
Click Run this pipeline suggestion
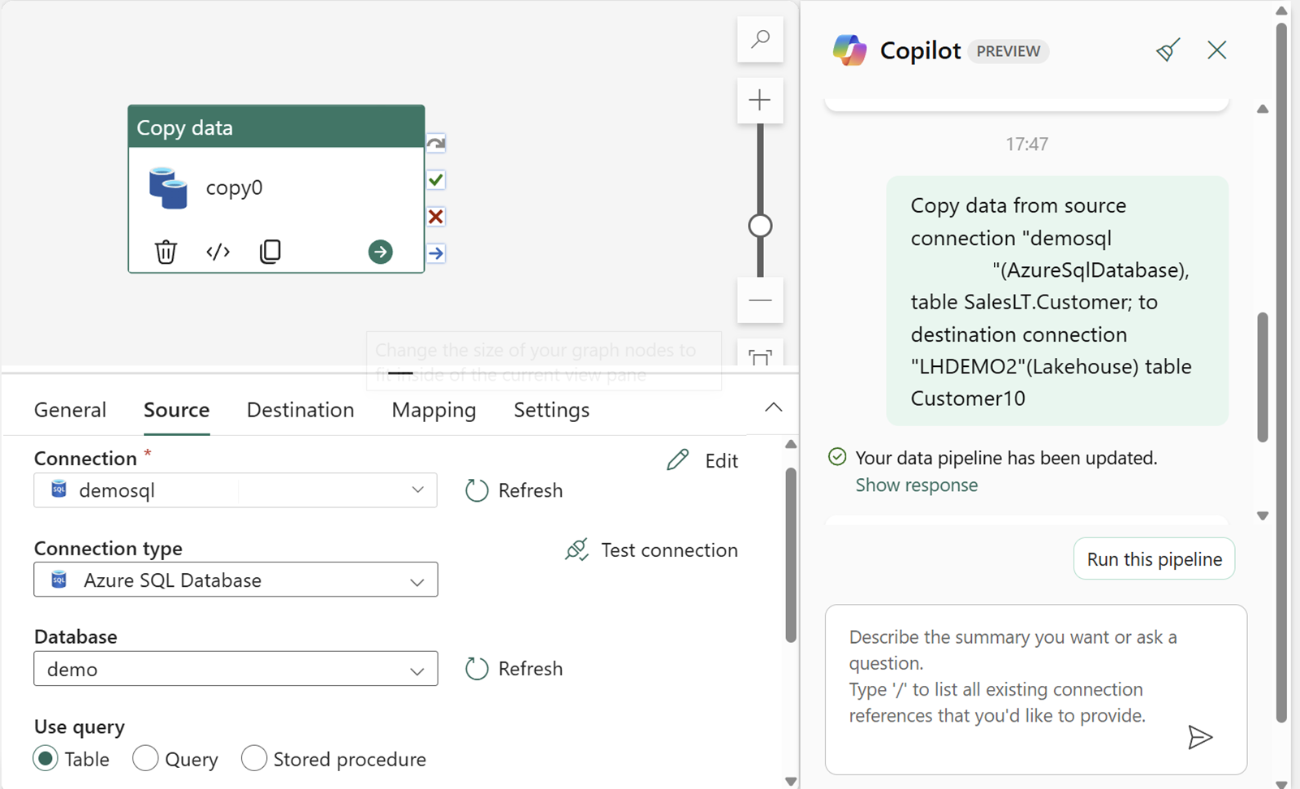pyautogui.click(x=1154, y=559)
